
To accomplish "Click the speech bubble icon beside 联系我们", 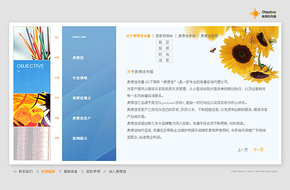I will point(15,172).
